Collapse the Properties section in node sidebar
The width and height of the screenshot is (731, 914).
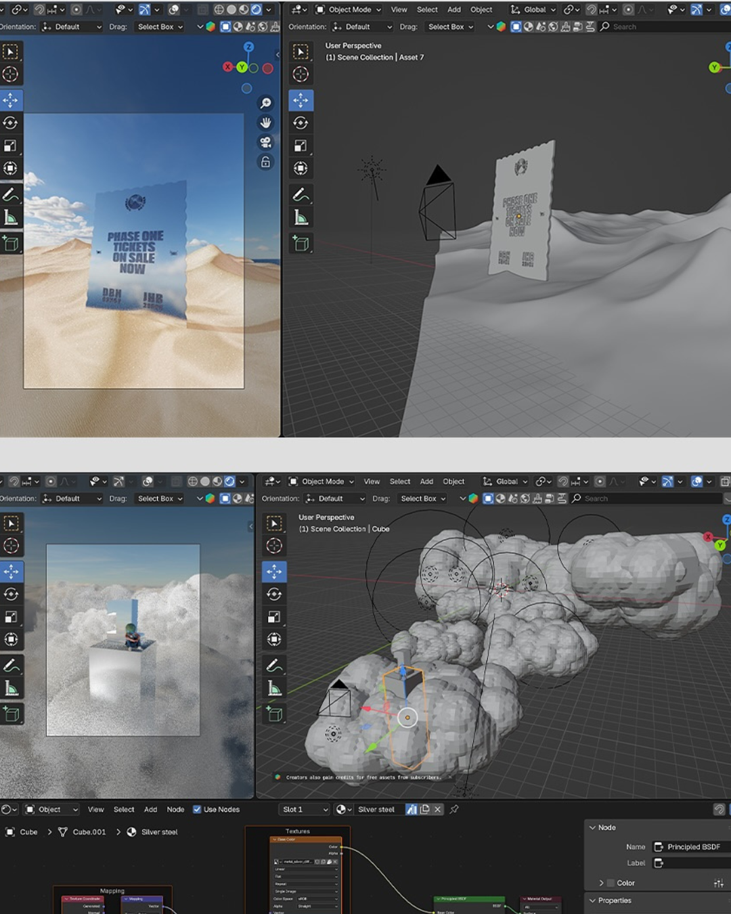point(593,900)
